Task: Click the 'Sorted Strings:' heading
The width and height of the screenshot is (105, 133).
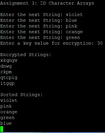Action: coord(21,95)
